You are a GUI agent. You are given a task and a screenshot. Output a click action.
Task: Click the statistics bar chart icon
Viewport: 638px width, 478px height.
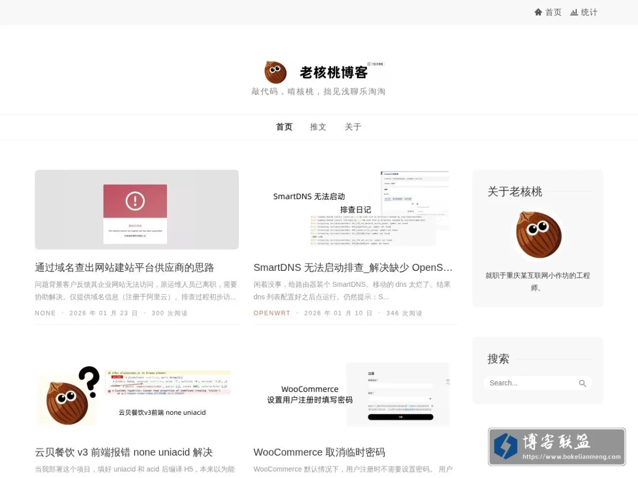(x=574, y=12)
